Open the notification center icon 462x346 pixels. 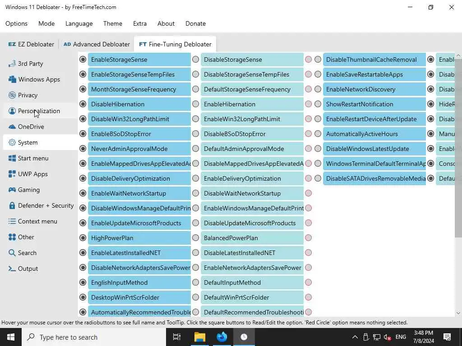(x=447, y=337)
